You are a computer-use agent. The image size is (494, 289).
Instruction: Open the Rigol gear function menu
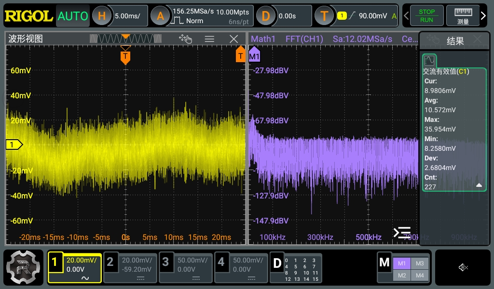pyautogui.click(x=23, y=268)
